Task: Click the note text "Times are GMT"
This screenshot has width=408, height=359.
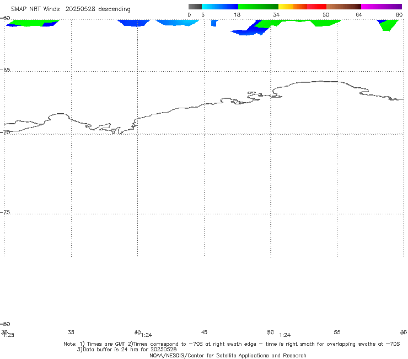Action: click(x=106, y=344)
